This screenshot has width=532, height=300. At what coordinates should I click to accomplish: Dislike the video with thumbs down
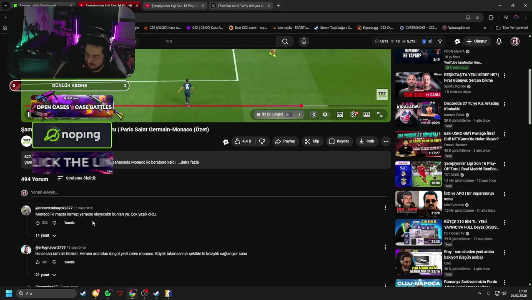262,141
